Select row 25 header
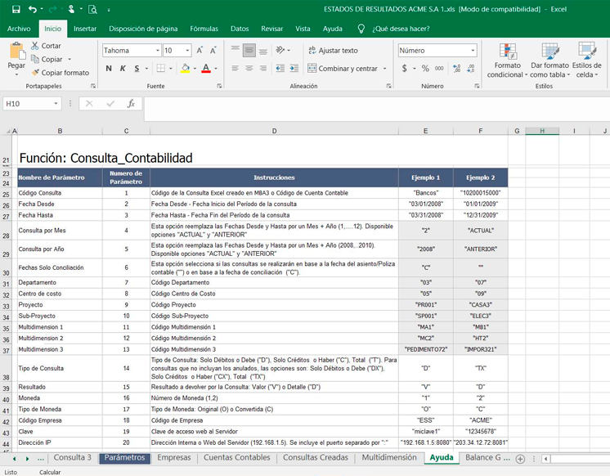 tap(6, 194)
